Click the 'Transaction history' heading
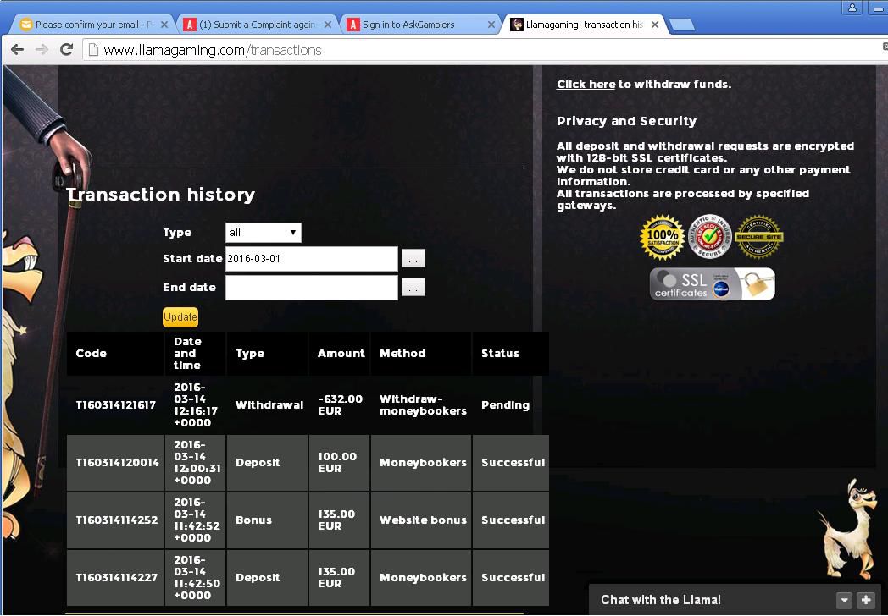 160,195
